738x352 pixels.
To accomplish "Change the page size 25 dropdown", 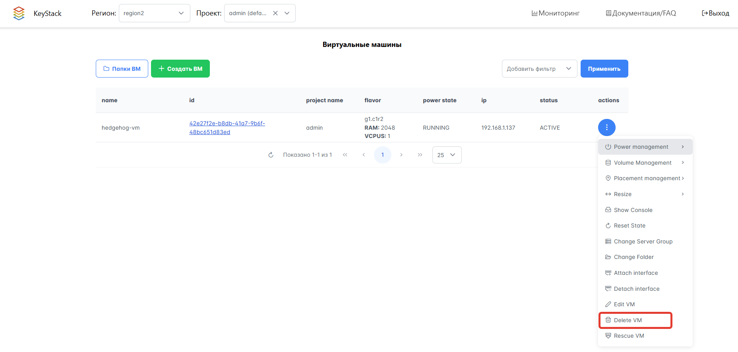I will point(447,155).
